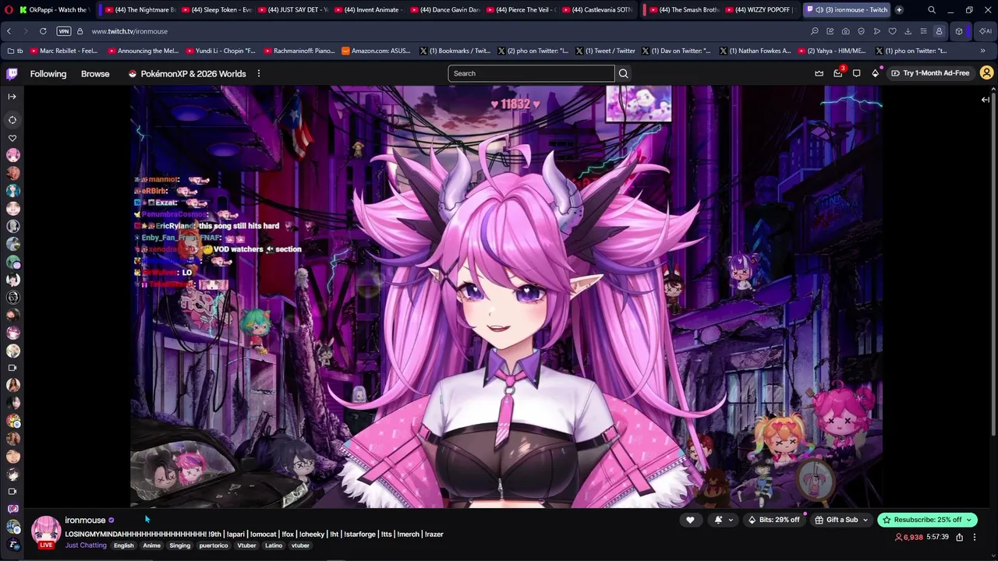
Task: Open the Browse page
Action: coord(95,74)
